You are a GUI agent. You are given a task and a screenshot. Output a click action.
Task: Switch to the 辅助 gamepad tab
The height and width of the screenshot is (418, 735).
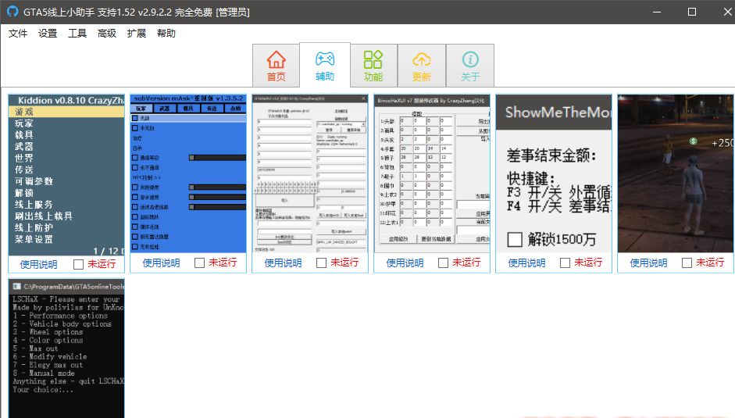click(x=325, y=65)
